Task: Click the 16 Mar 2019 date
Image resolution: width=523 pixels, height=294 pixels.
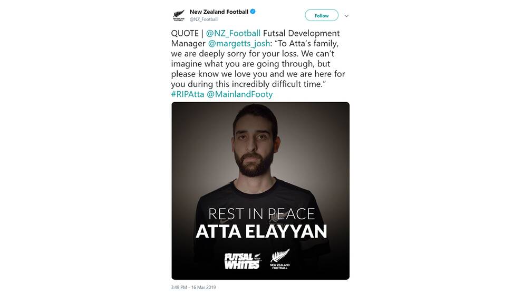Action: [x=204, y=287]
